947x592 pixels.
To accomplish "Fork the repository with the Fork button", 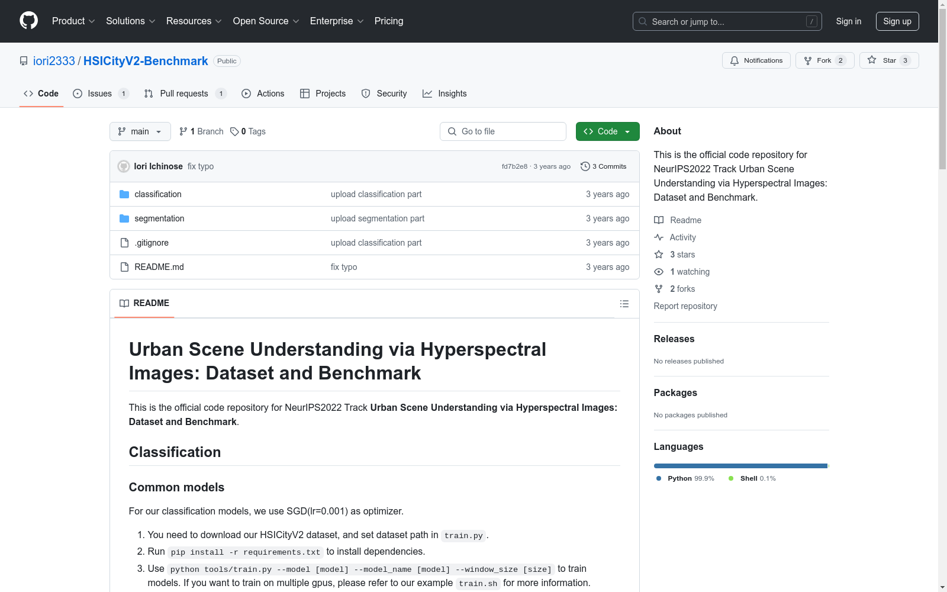I will click(825, 60).
